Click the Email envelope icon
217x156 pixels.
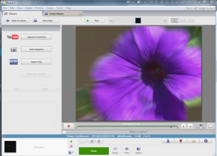pos(115,149)
